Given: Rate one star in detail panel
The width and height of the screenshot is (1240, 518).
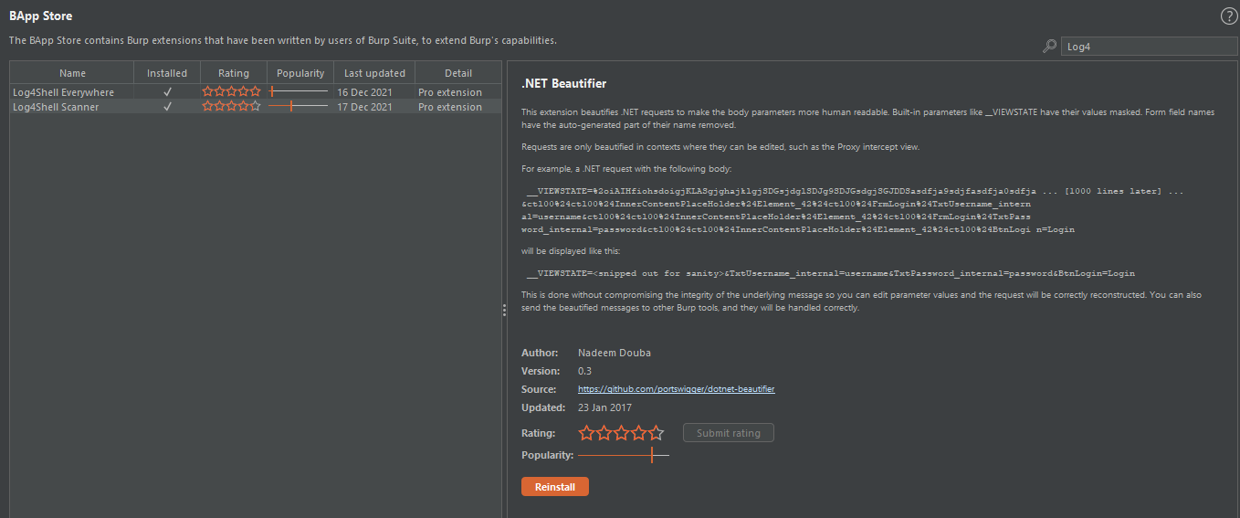Looking at the screenshot, I should point(586,433).
